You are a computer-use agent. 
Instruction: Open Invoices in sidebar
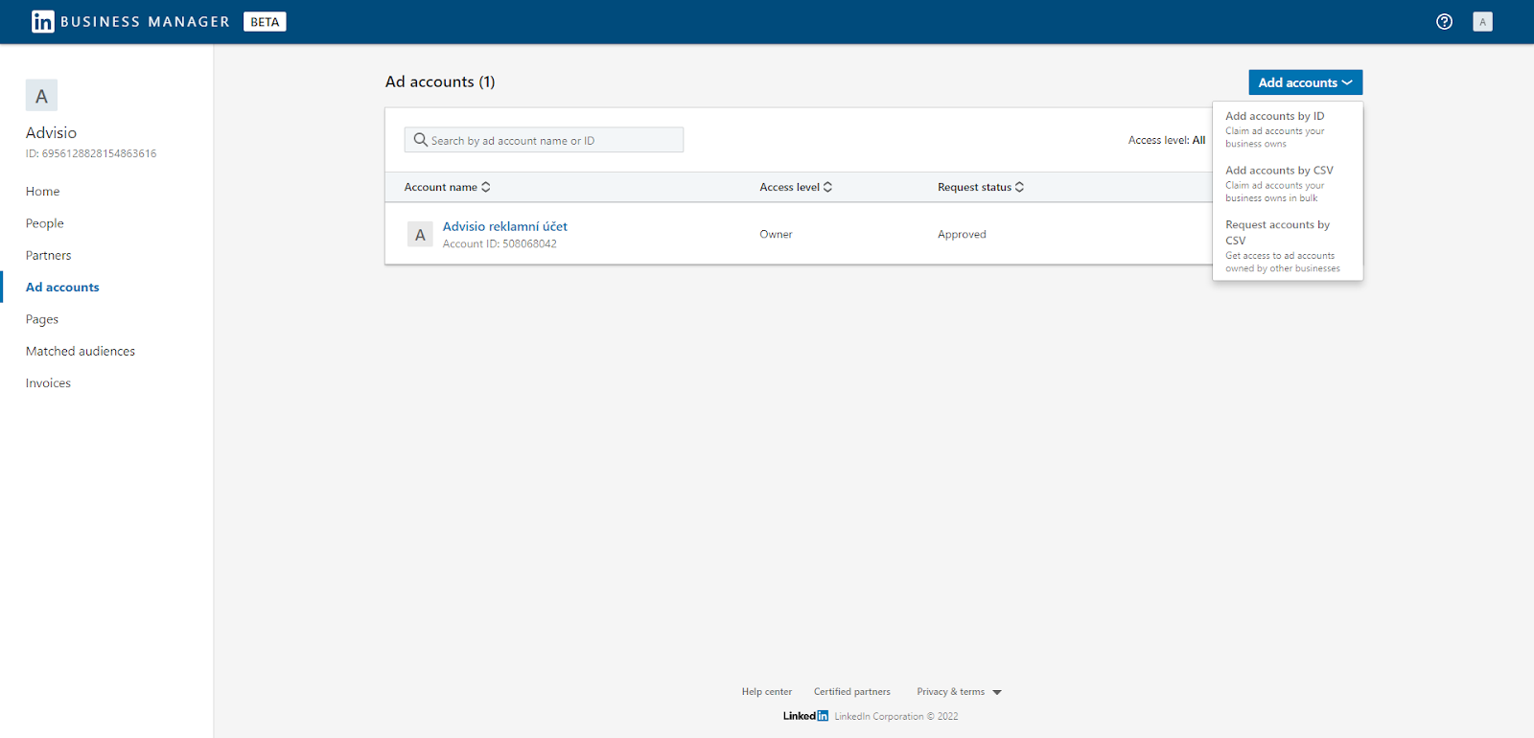point(48,383)
